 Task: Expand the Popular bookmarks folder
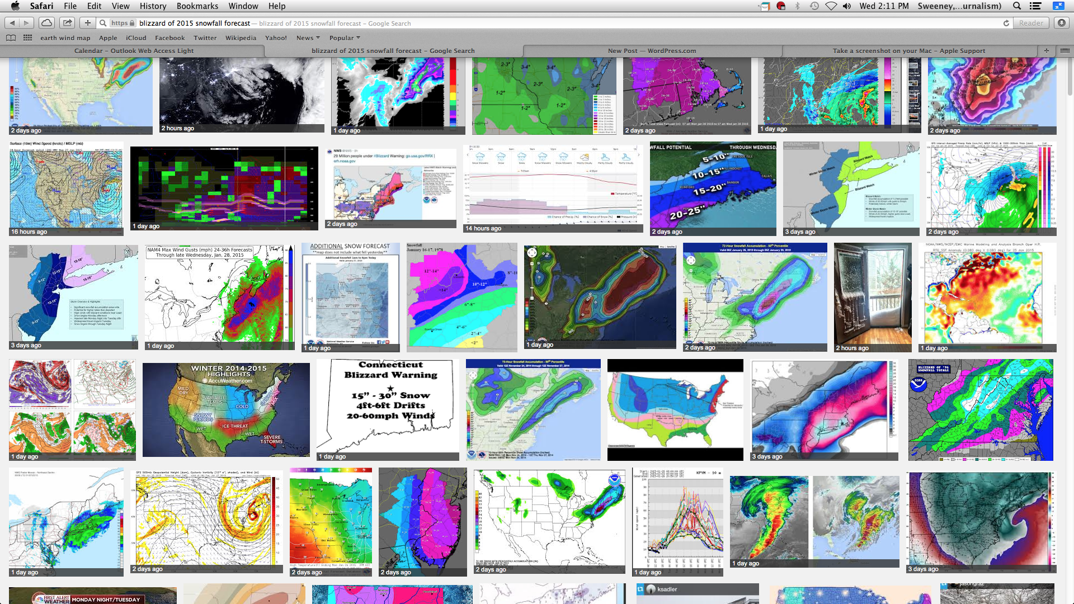(x=344, y=38)
